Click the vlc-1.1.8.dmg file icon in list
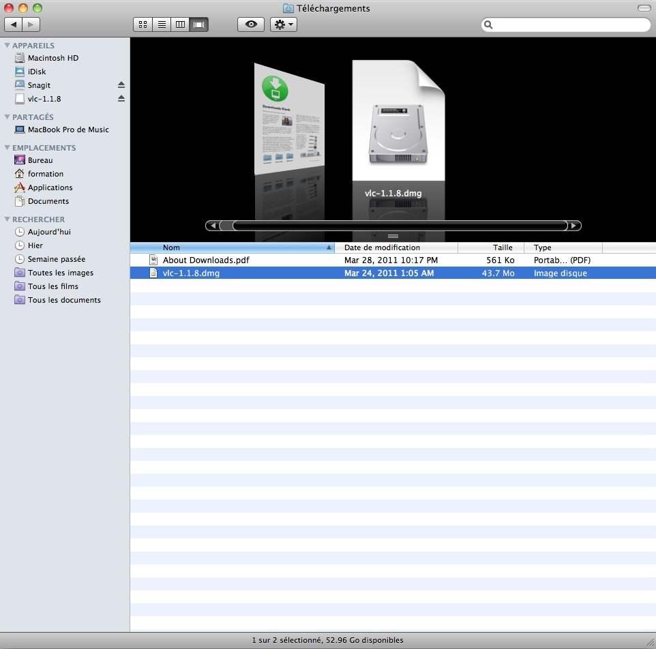This screenshot has width=656, height=649. 153,273
